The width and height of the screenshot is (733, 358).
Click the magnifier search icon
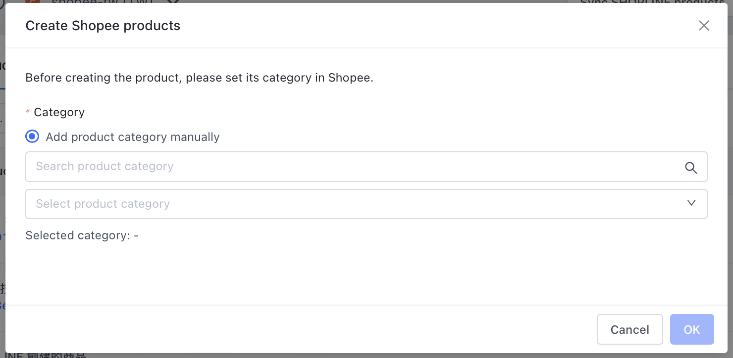point(691,168)
